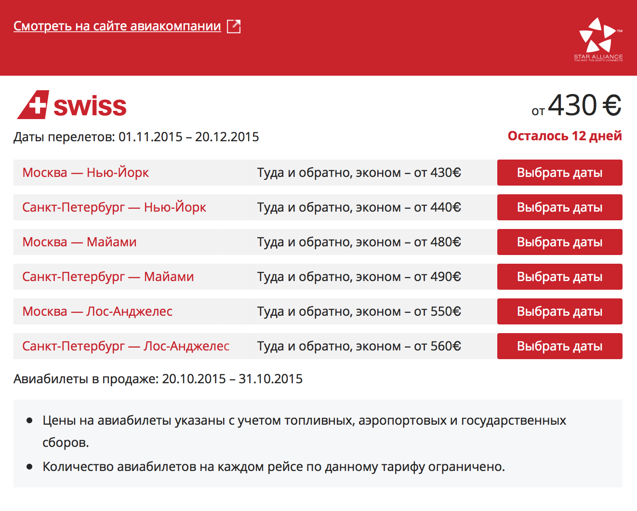The width and height of the screenshot is (637, 511).
Task: Click the Swiss airline logo
Action: [x=72, y=105]
